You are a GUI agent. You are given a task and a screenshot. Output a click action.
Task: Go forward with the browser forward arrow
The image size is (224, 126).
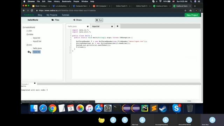pos(28,10)
